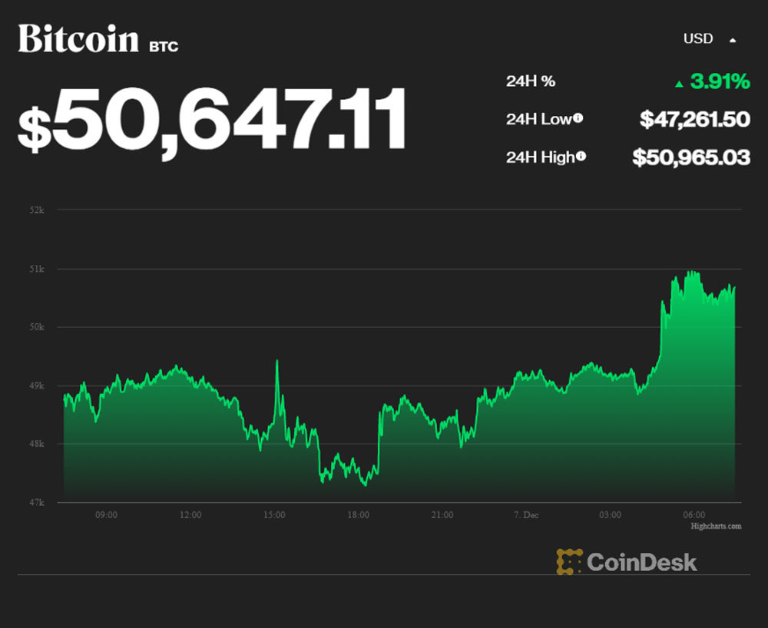Image resolution: width=768 pixels, height=628 pixels.
Task: Click the 51k price axis label
Action: (x=38, y=269)
